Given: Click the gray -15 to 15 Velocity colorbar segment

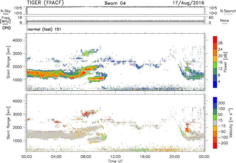Looking at the screenshot, I should 215,123.
